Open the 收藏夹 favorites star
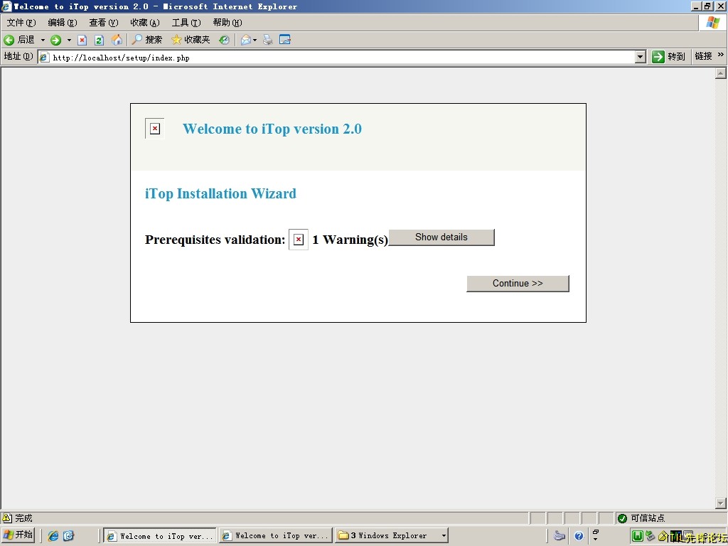The width and height of the screenshot is (728, 546). click(x=191, y=40)
